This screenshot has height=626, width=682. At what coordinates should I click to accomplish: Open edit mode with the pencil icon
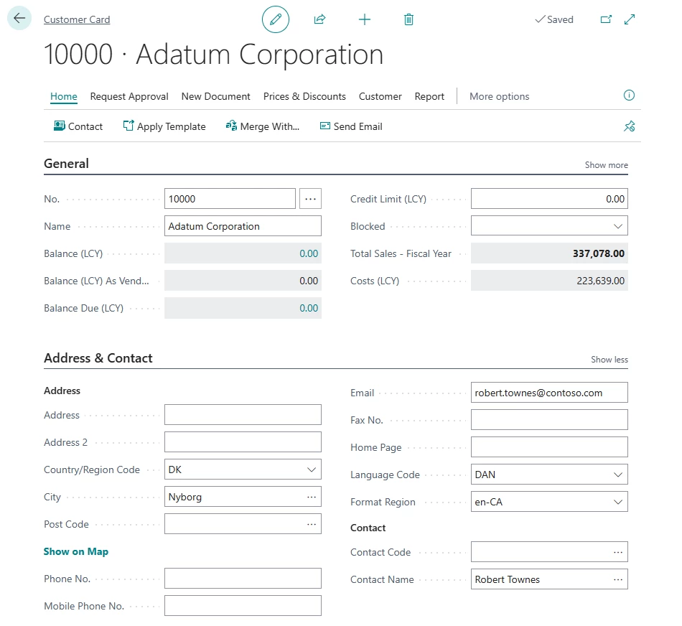pyautogui.click(x=276, y=19)
